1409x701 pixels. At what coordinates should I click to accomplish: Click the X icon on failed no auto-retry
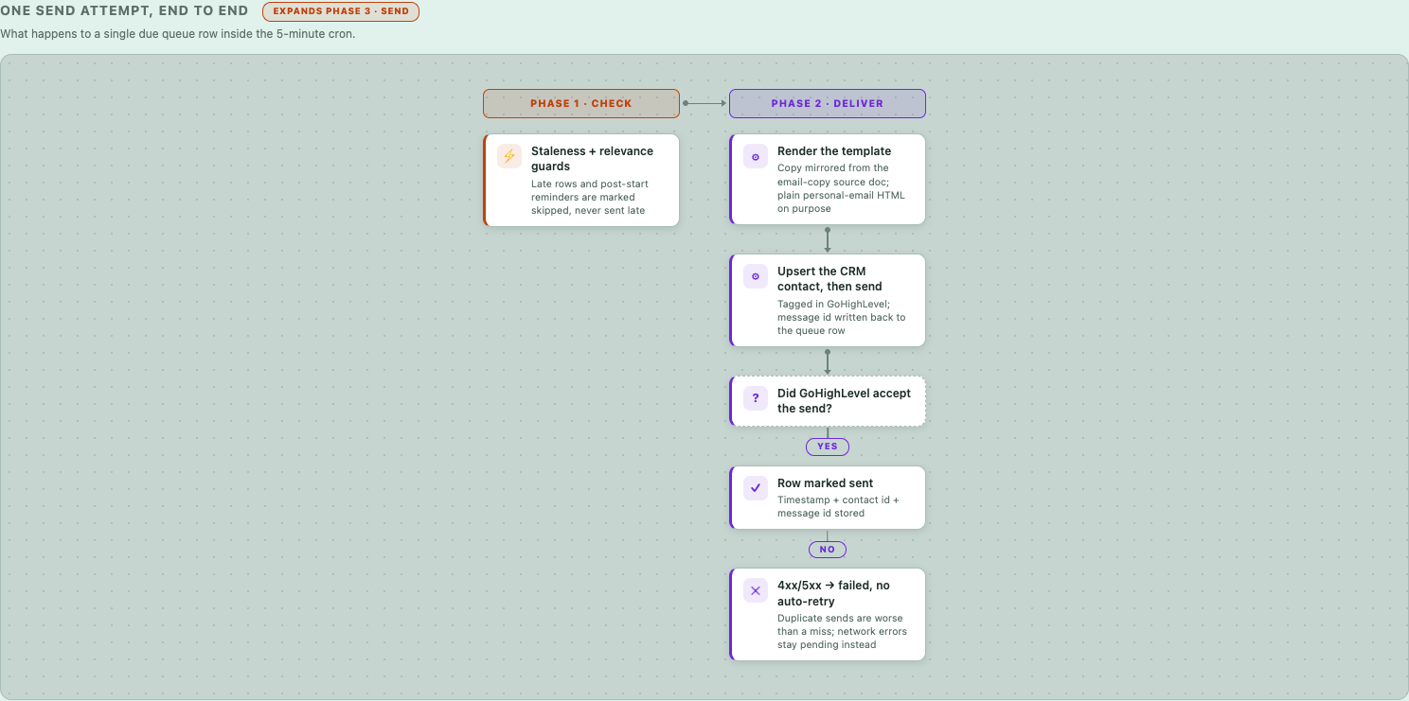756,591
